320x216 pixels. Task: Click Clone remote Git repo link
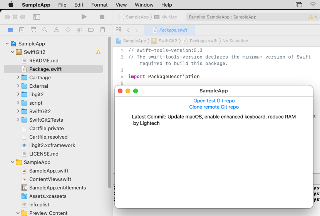coord(214,107)
